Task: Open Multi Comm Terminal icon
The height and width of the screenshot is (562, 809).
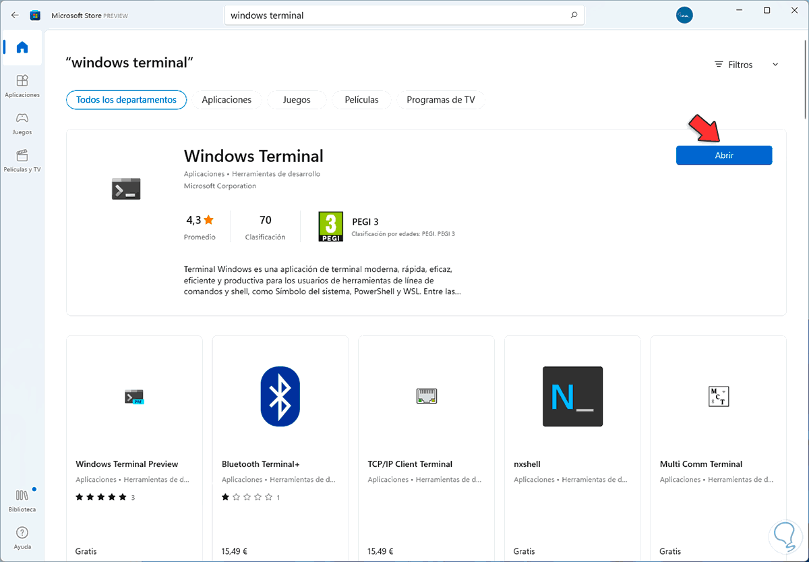Action: point(719,397)
